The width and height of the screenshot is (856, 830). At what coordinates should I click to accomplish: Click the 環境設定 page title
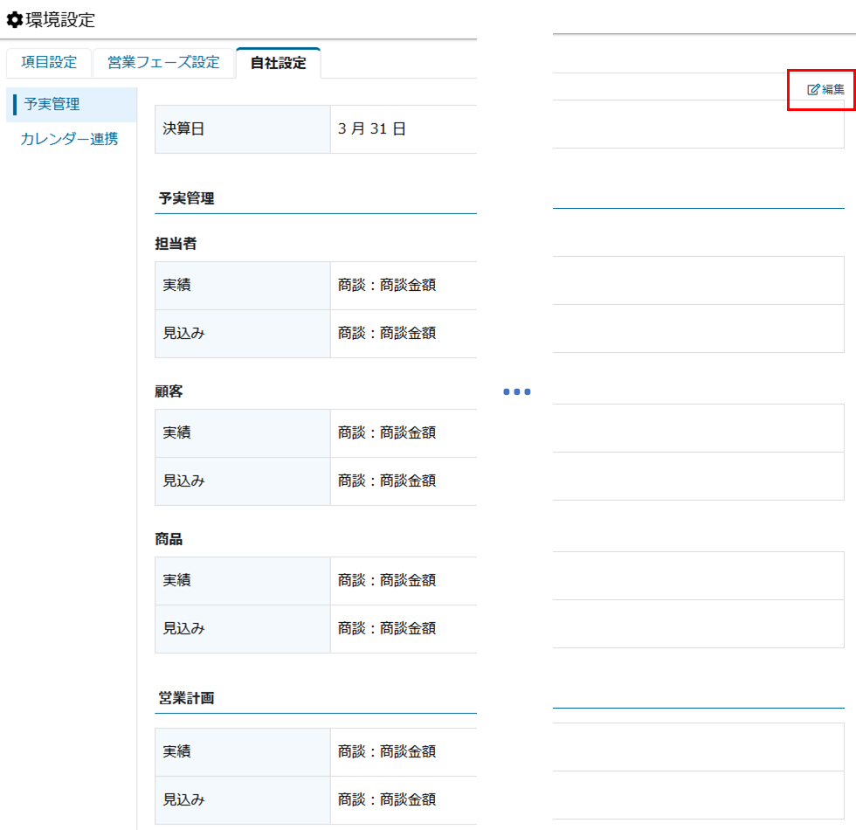[x=60, y=20]
